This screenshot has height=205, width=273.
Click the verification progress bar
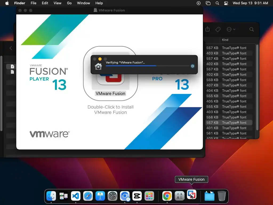pyautogui.click(x=147, y=66)
